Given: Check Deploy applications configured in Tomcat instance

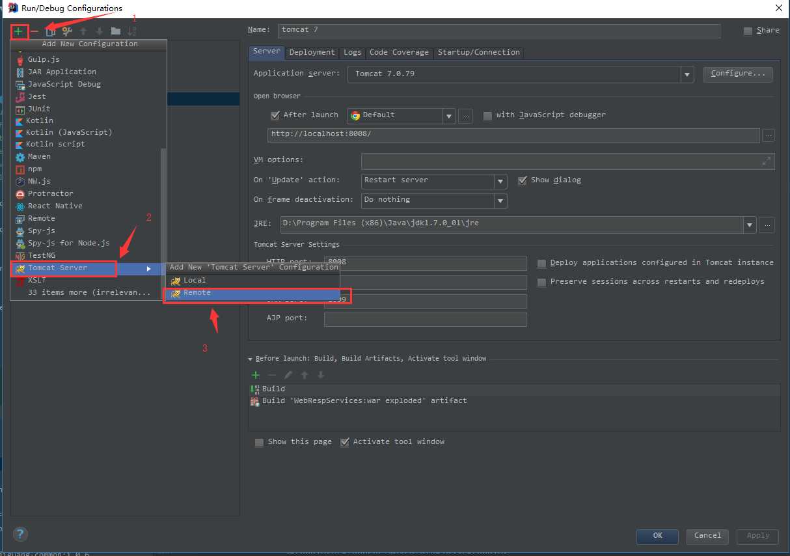Looking at the screenshot, I should pyautogui.click(x=541, y=263).
